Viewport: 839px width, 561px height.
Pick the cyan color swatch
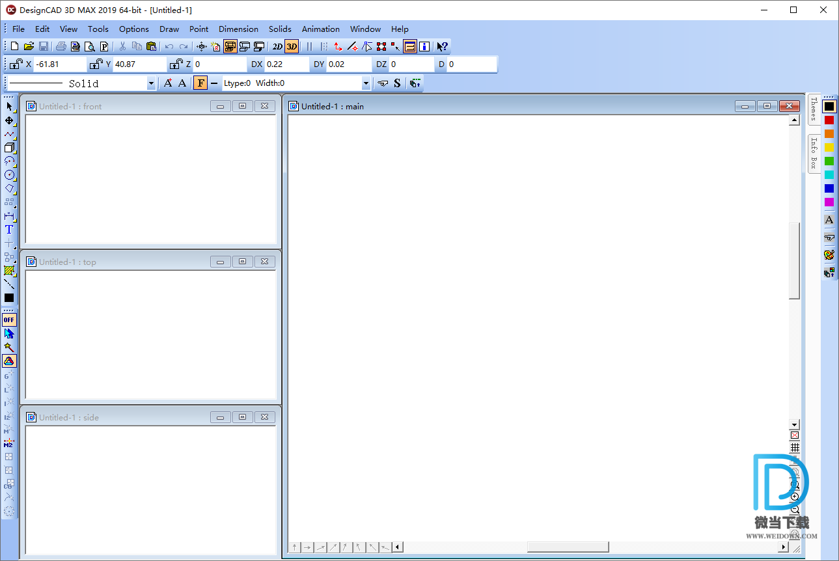(x=829, y=174)
